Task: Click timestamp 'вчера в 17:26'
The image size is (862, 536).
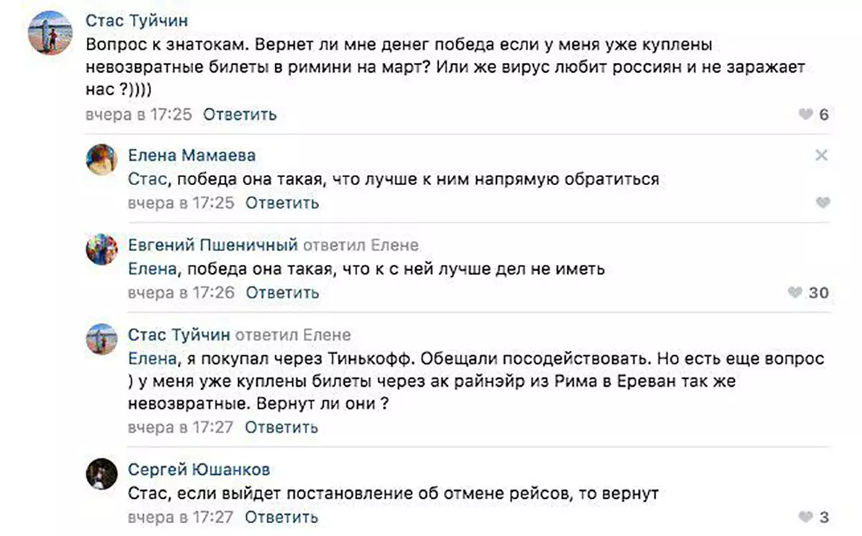Action: point(181,293)
